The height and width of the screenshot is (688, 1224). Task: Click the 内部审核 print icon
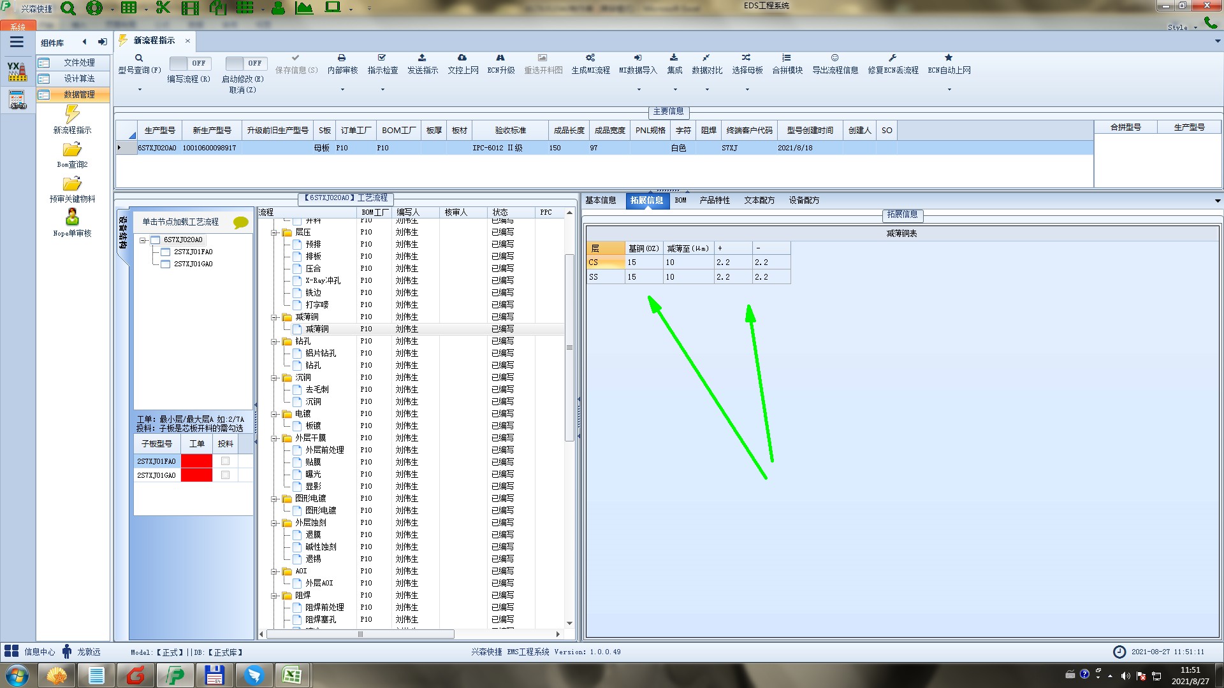click(342, 58)
